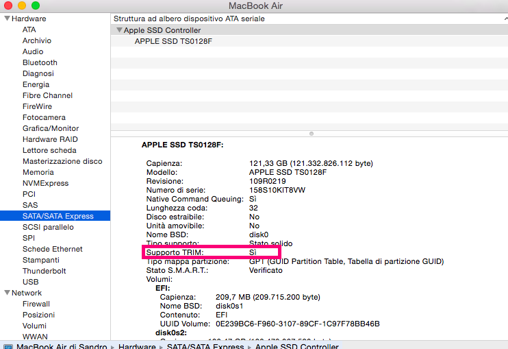Open the Fotocamera entry
508x349 pixels.
pos(44,117)
